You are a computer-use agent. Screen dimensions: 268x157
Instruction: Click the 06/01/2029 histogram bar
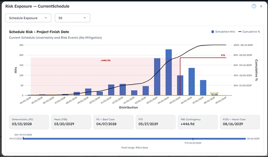[x=192, y=82]
